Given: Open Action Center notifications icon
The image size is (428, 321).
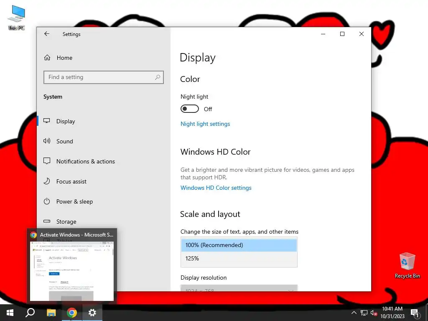Looking at the screenshot, I should pyautogui.click(x=415, y=313).
